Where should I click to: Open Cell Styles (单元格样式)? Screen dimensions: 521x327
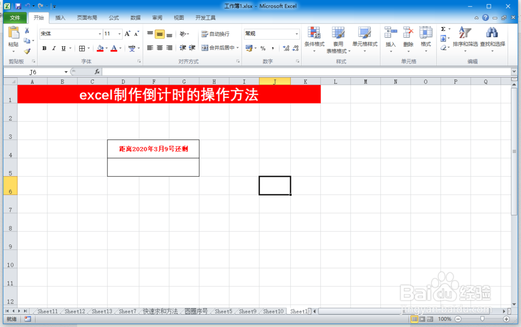click(x=365, y=39)
